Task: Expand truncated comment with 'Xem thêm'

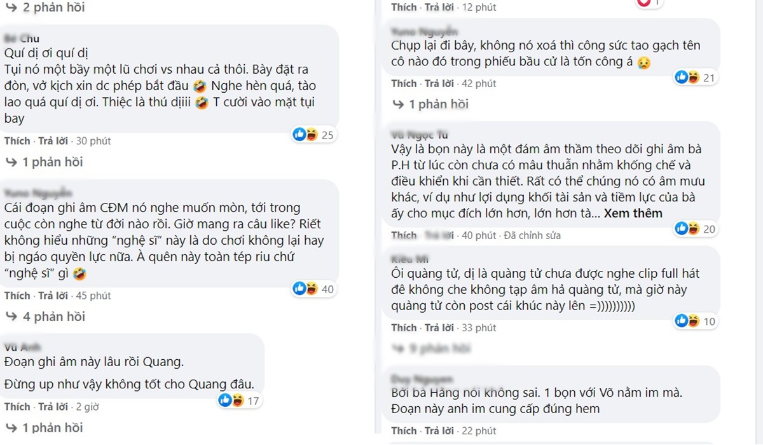Action: 633,214
